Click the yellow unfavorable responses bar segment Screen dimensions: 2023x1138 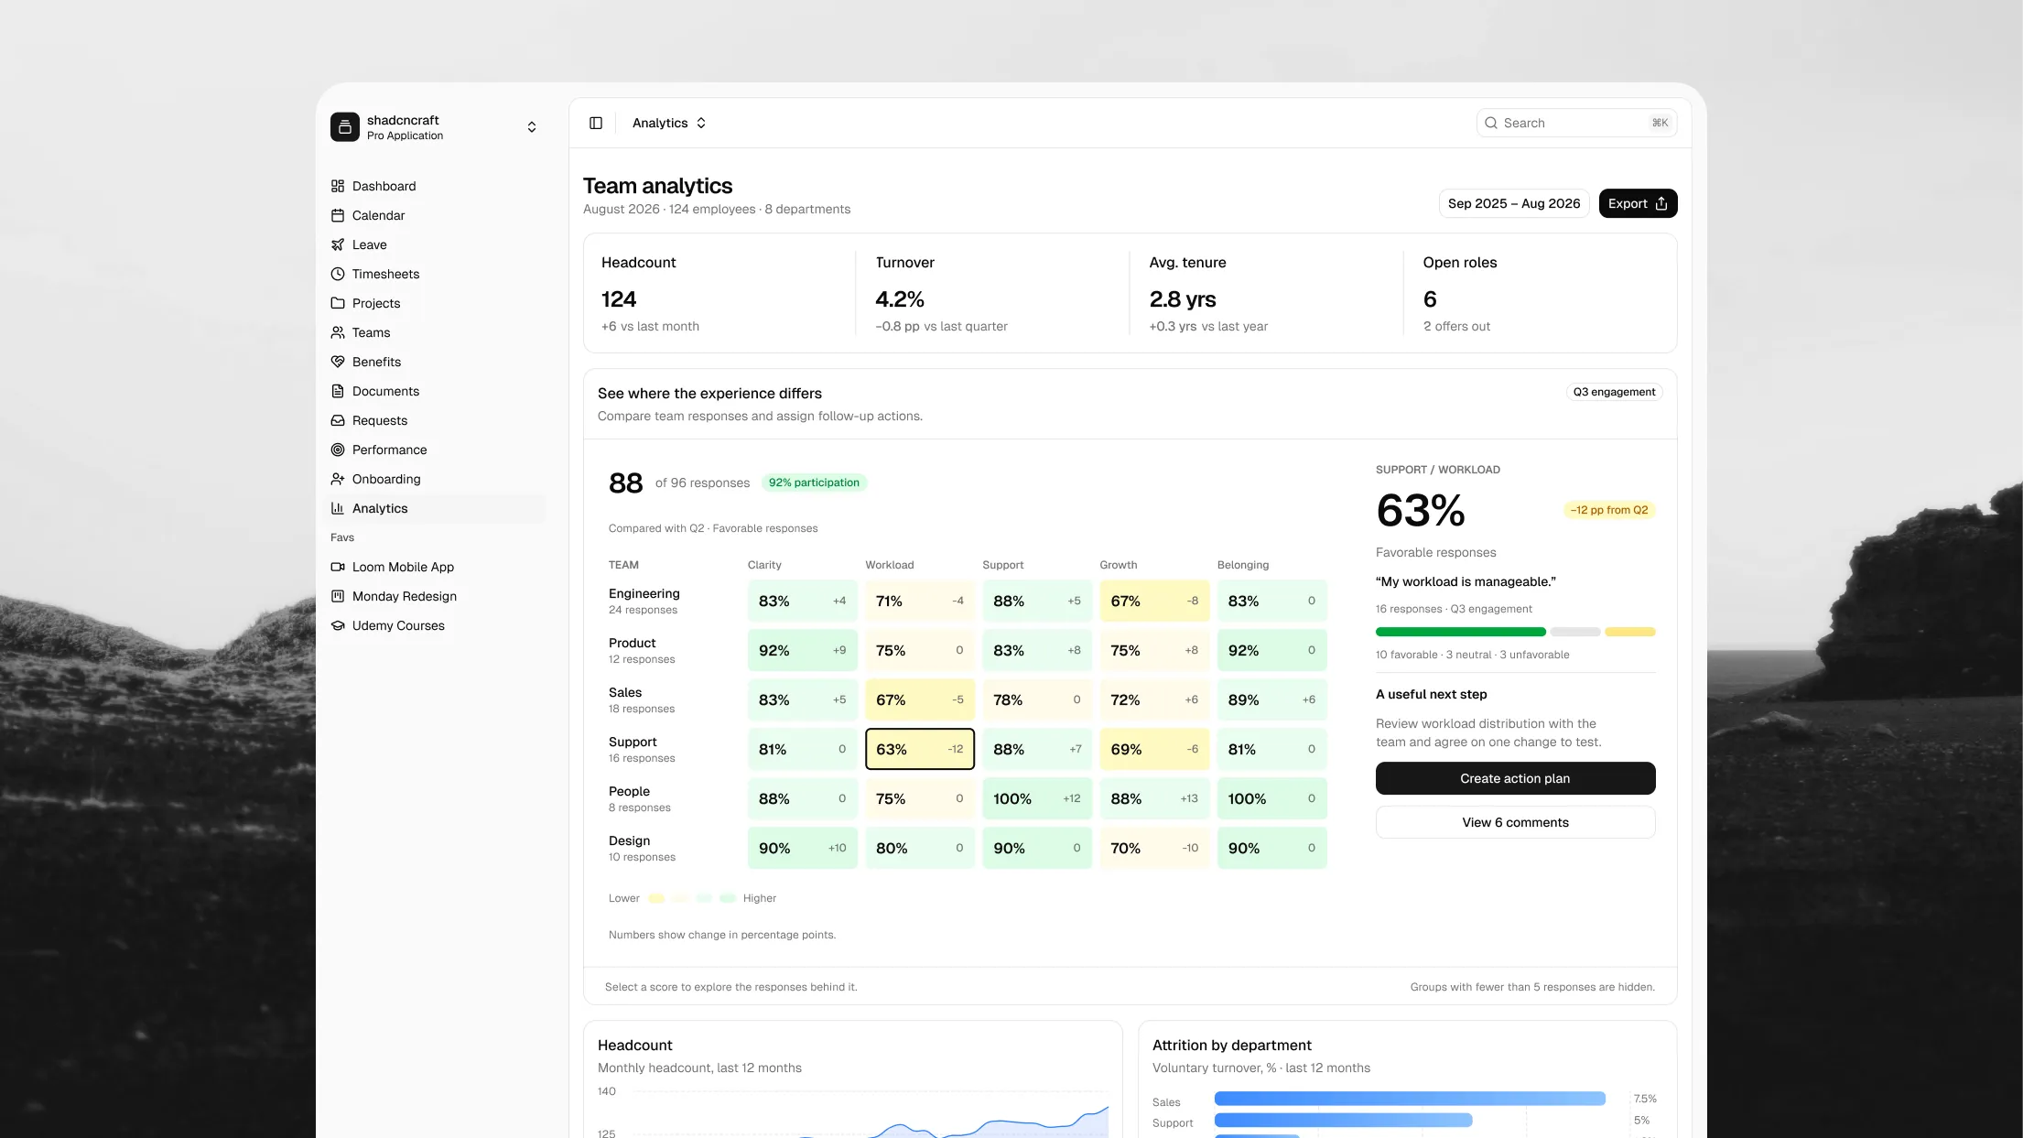click(1629, 632)
